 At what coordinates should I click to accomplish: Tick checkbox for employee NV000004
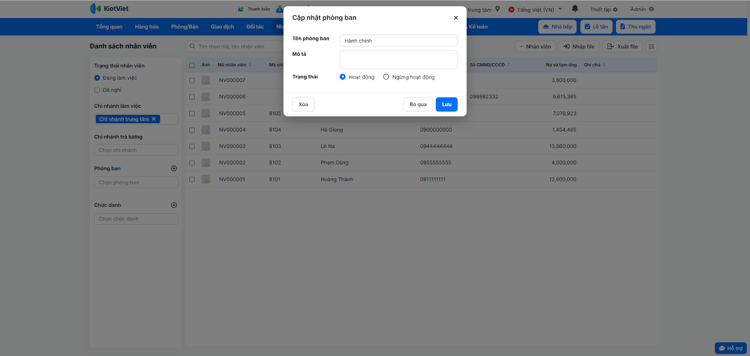click(x=192, y=130)
